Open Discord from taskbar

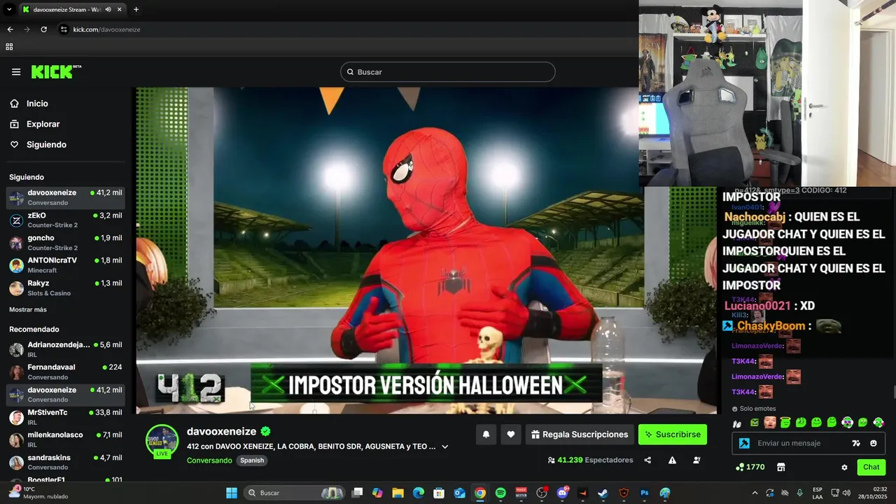[562, 493]
